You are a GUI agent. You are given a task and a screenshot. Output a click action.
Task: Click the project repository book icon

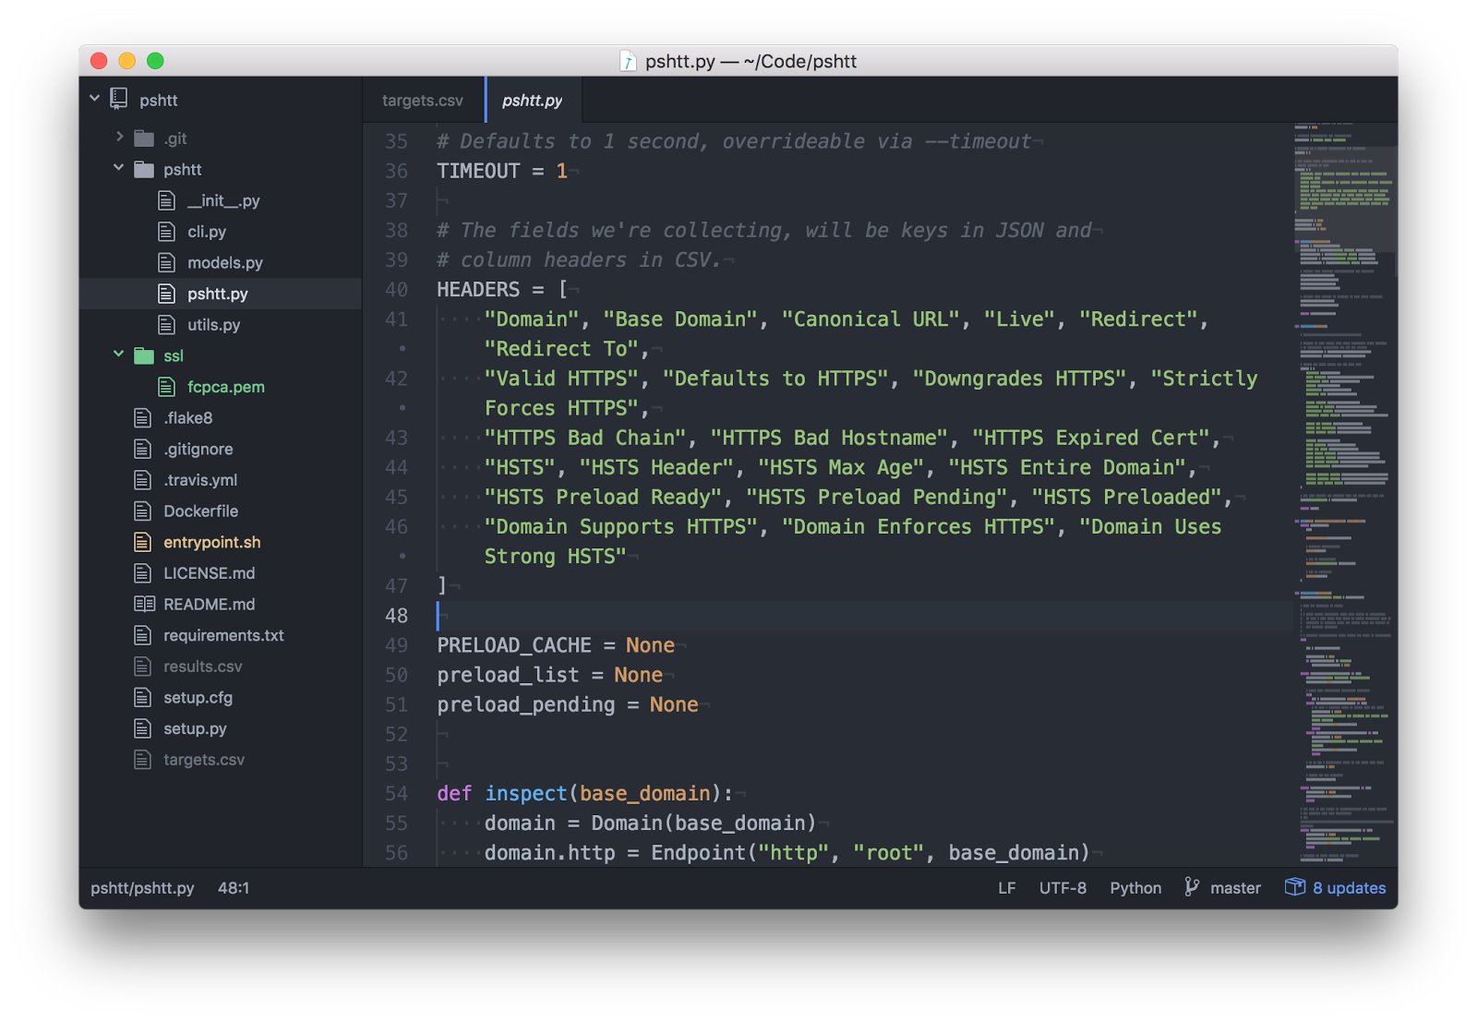coord(119,98)
